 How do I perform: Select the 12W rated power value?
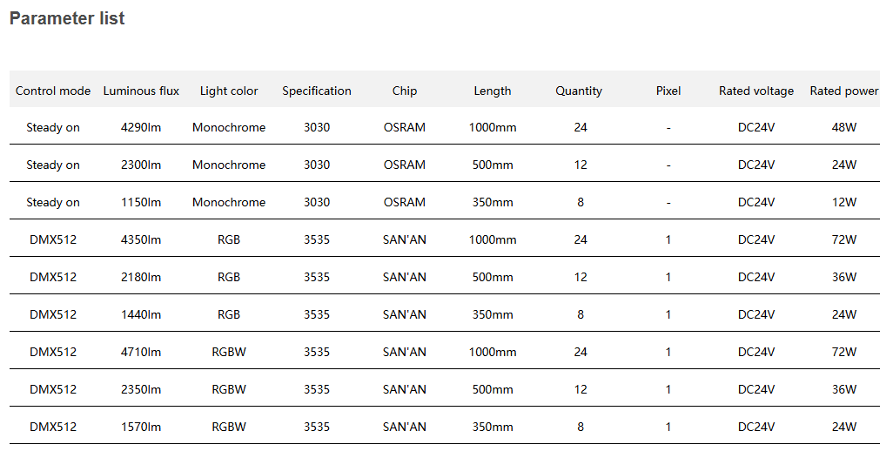pos(844,202)
